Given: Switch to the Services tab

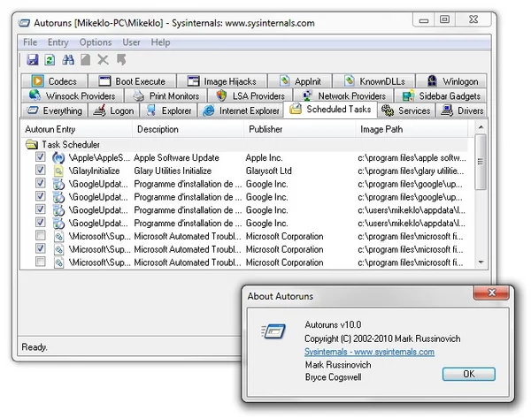Looking at the screenshot, I should (406, 110).
